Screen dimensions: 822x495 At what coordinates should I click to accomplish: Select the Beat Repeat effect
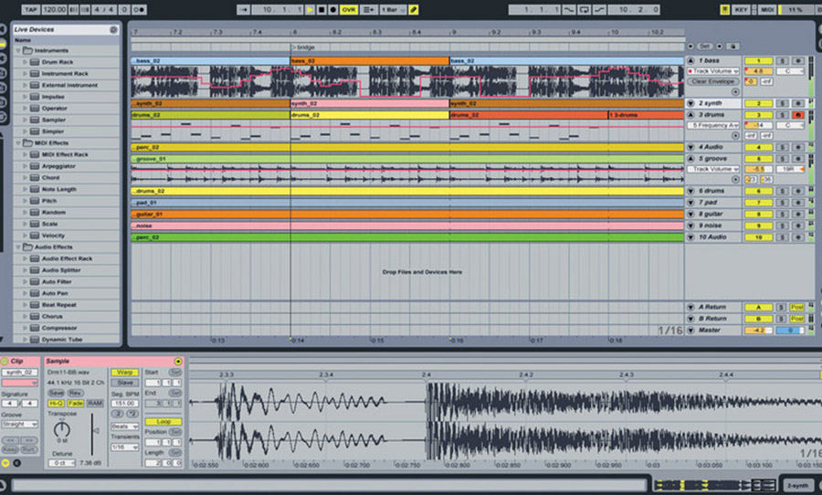tap(59, 305)
